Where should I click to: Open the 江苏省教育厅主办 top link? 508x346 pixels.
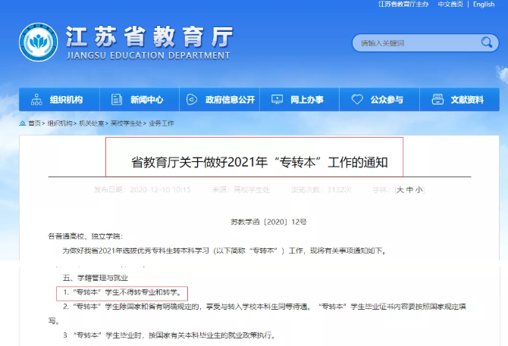pos(403,5)
